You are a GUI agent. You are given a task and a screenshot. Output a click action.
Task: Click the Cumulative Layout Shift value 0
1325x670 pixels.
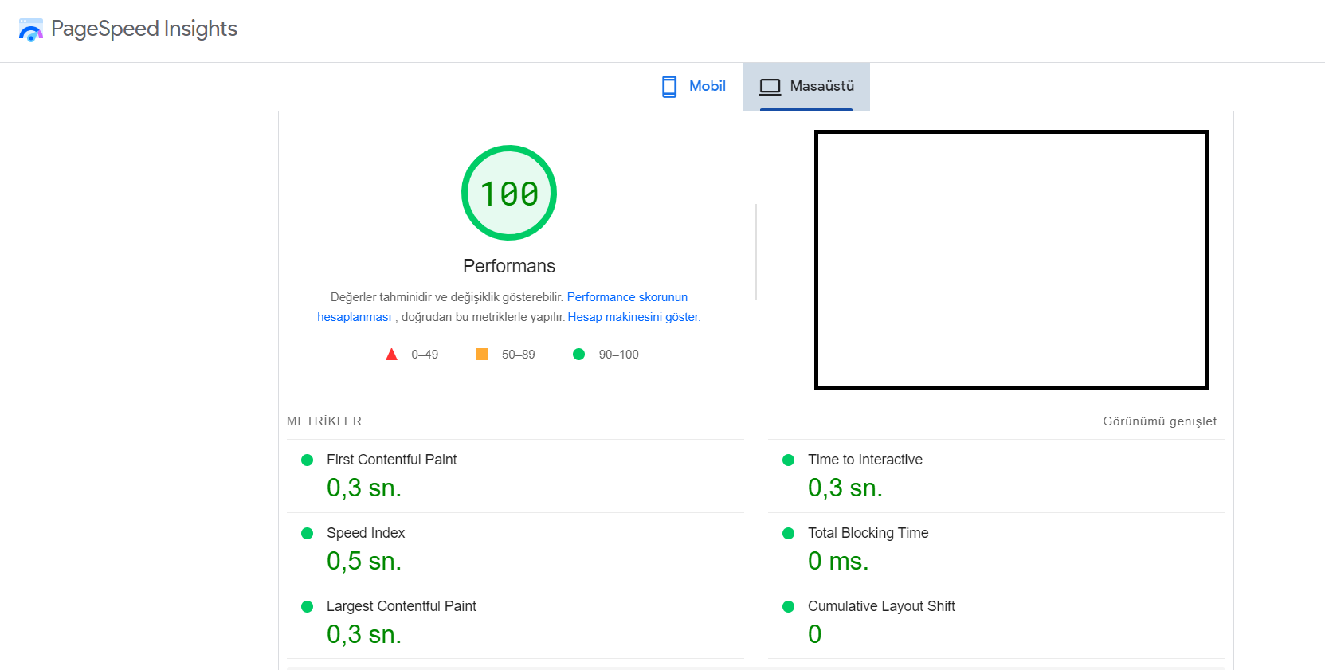point(815,634)
